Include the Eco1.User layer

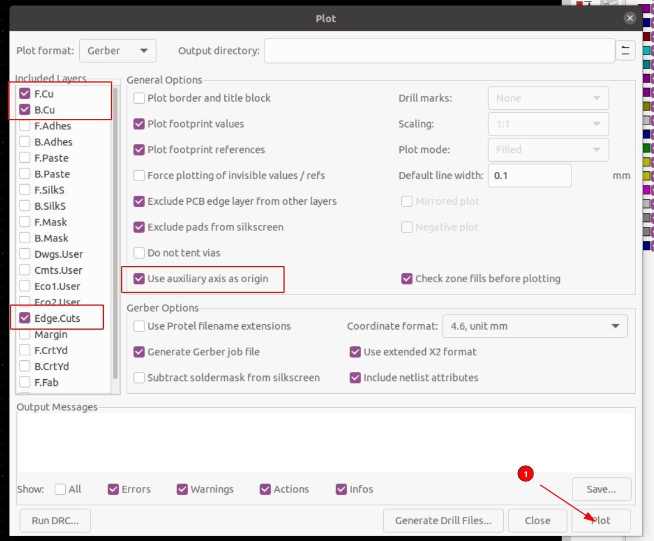click(x=25, y=286)
